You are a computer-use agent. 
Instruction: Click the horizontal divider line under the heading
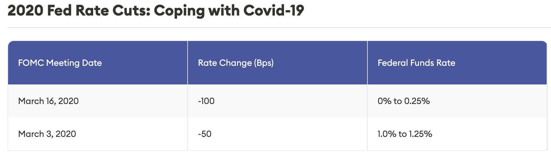(279, 28)
